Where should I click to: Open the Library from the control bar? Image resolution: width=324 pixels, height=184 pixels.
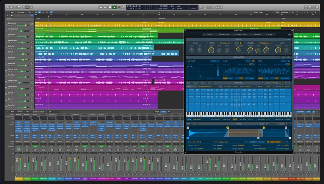[8, 7]
